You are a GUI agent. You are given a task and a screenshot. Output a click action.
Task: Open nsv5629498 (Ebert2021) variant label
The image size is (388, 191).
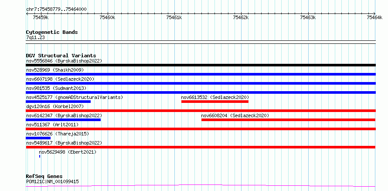coord(68,152)
